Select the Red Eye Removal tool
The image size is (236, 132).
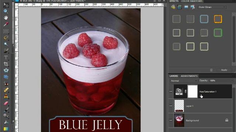click(x=6, y=84)
